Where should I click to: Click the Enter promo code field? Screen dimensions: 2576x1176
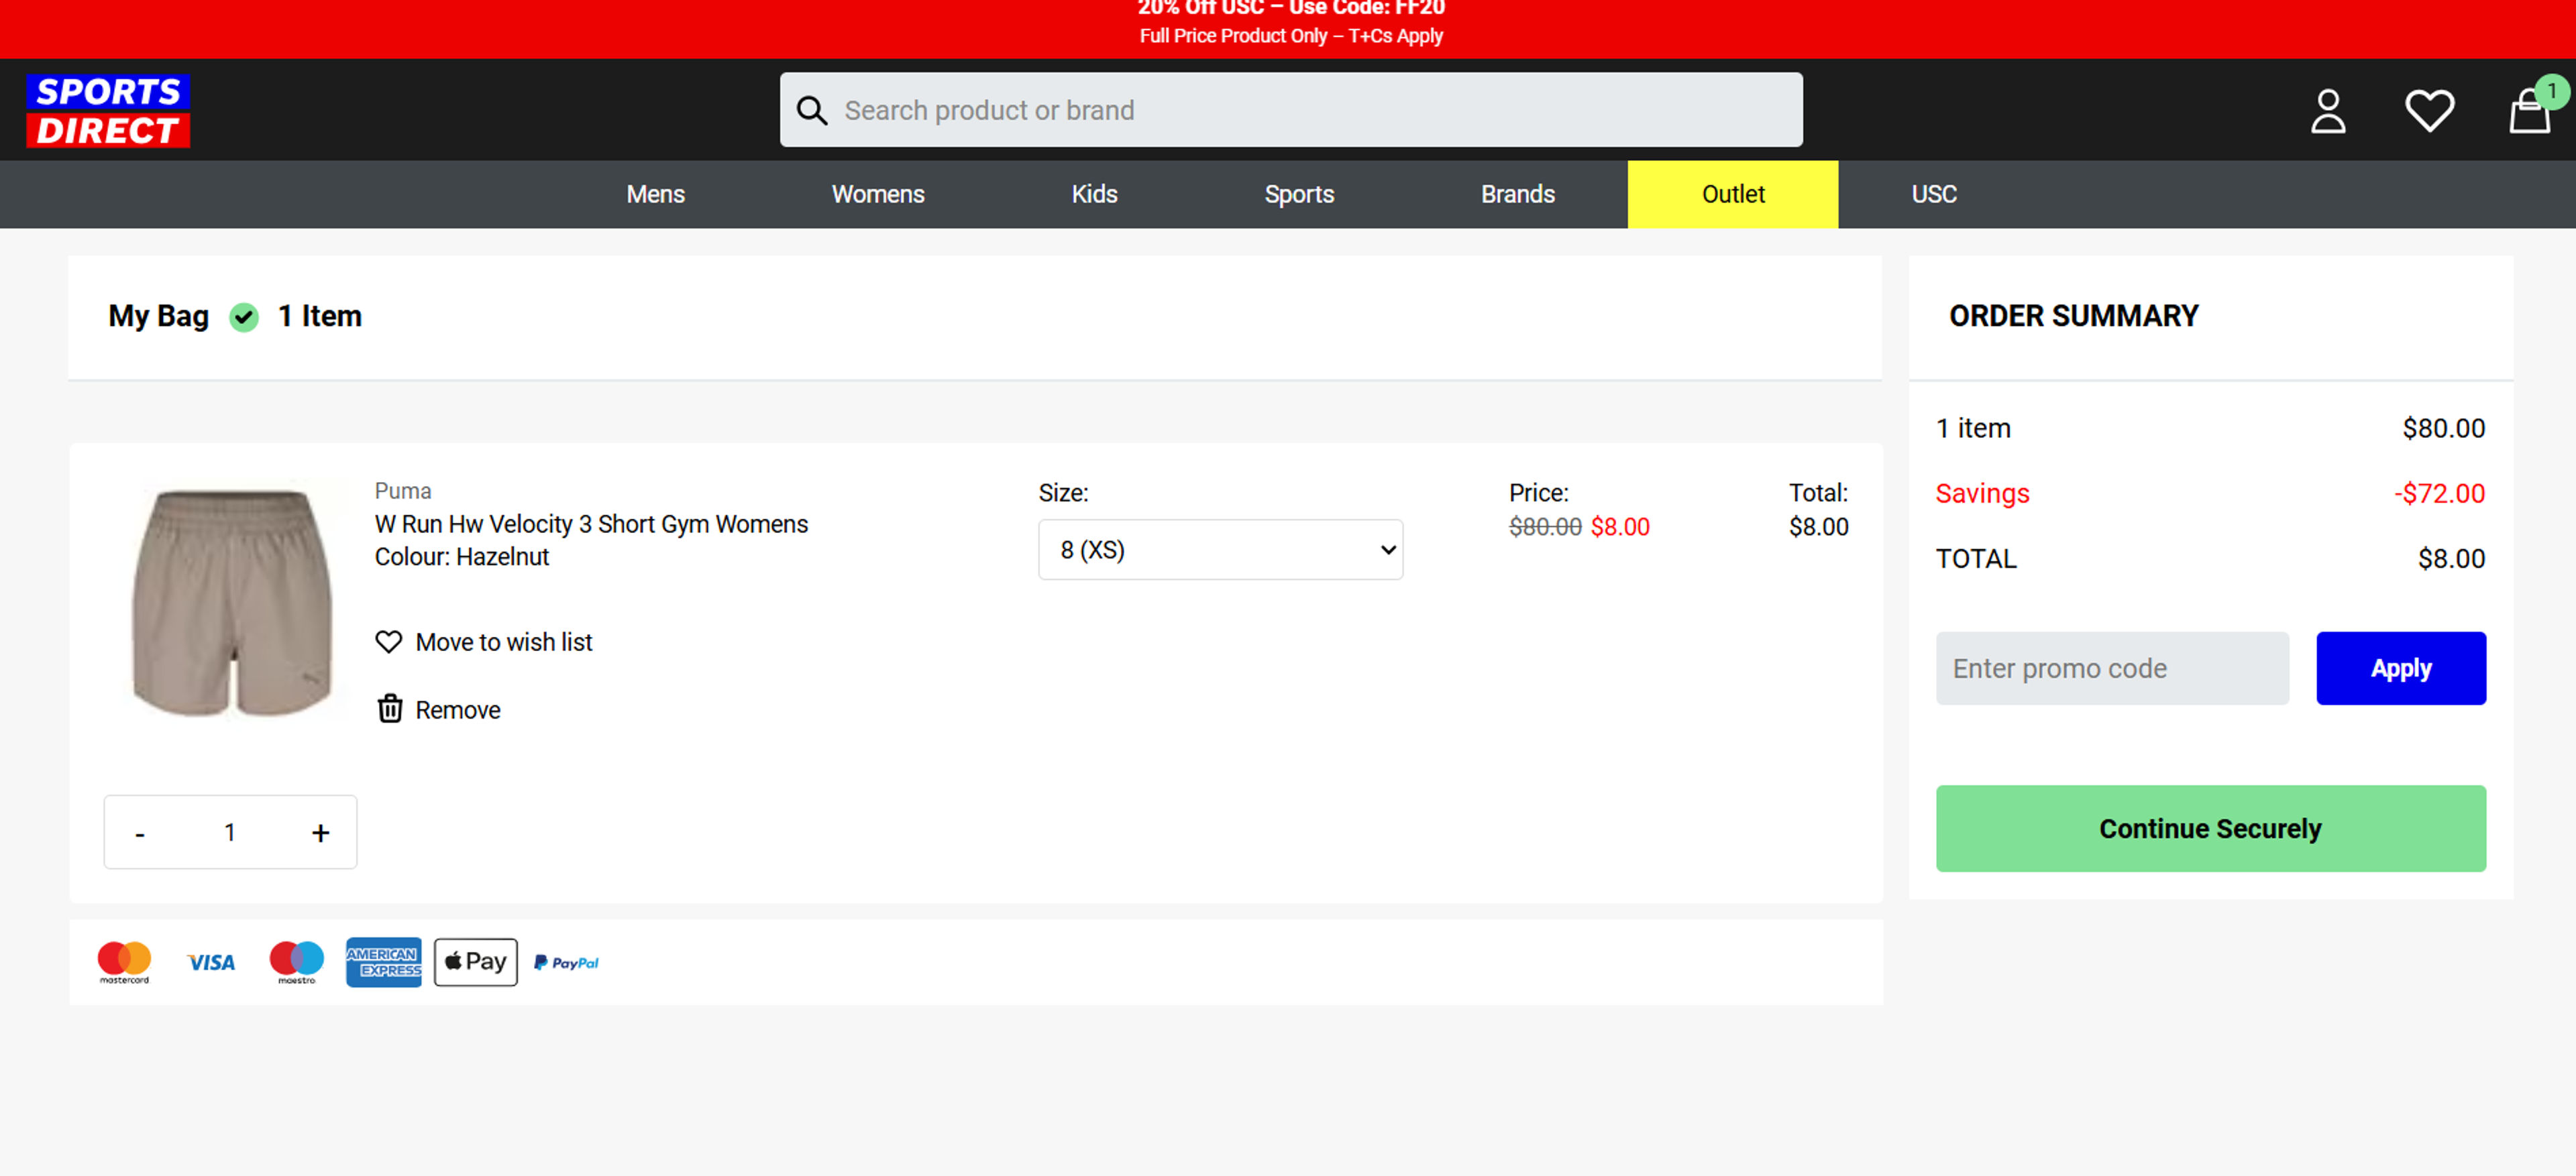click(2112, 667)
